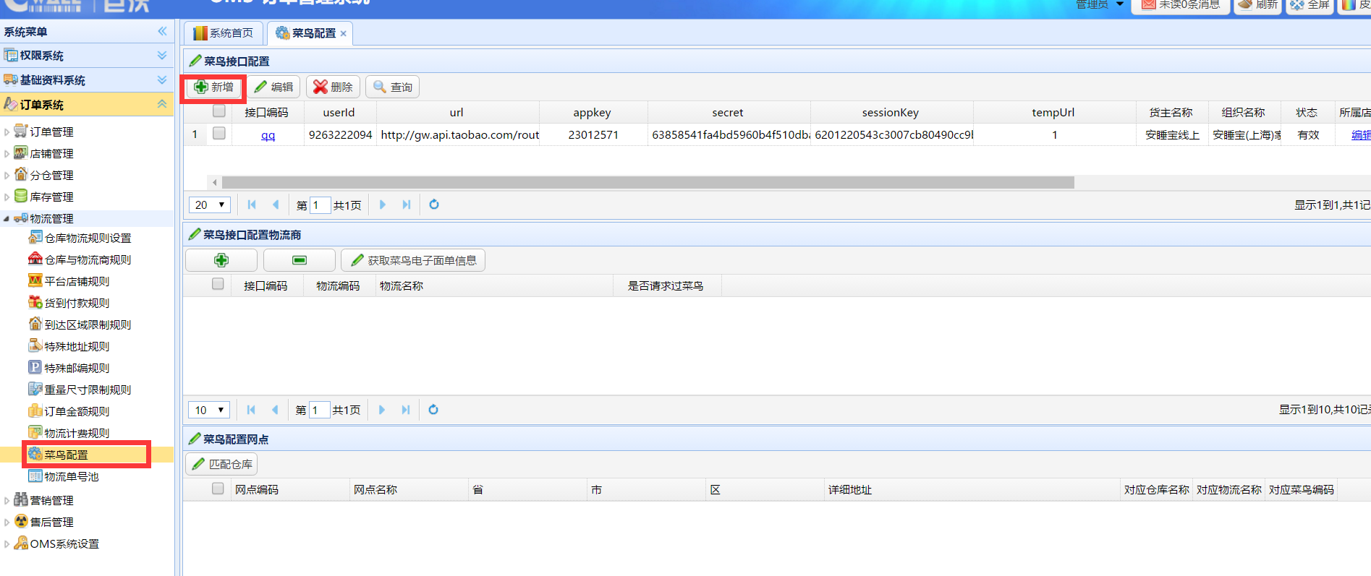
Task: Toggle the select-all checkbox in 网点 grid header
Action: (x=218, y=489)
